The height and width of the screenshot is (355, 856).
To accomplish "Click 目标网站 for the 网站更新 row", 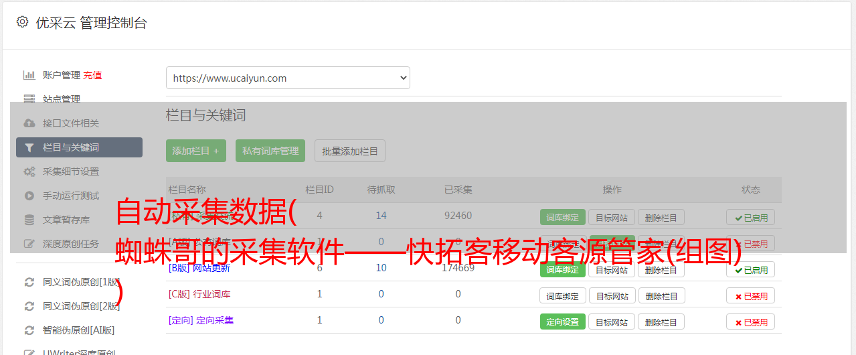I will [x=612, y=270].
